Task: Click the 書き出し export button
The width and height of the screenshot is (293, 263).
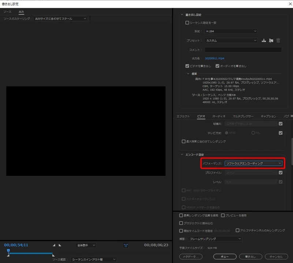Action: point(251,257)
